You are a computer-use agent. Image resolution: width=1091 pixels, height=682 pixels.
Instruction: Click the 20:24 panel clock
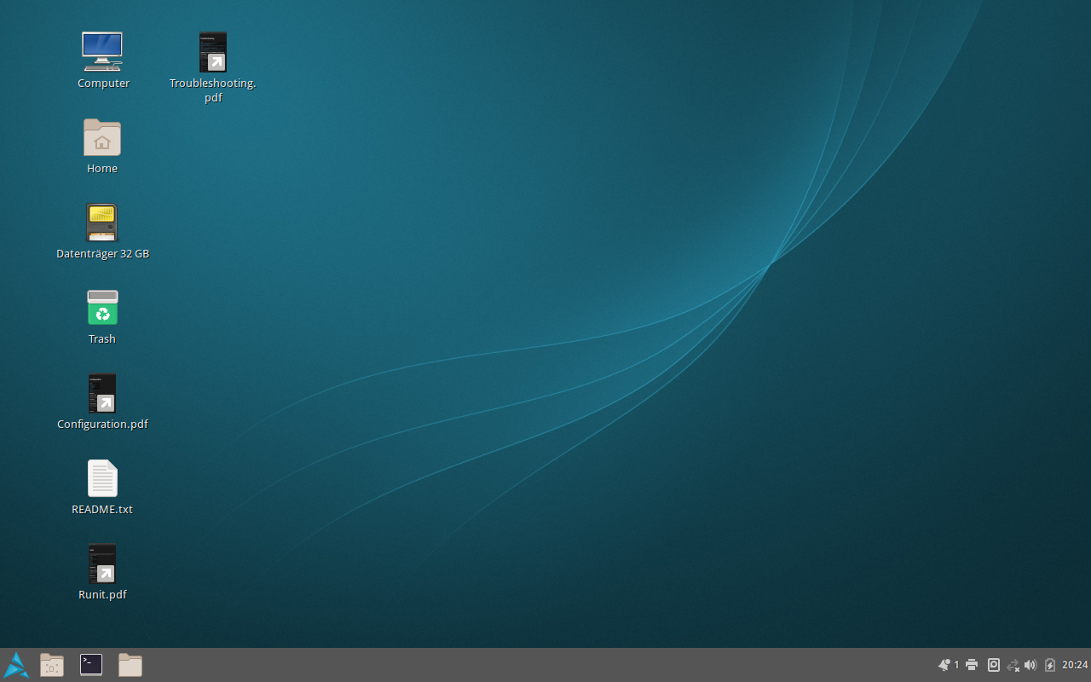tap(1075, 665)
